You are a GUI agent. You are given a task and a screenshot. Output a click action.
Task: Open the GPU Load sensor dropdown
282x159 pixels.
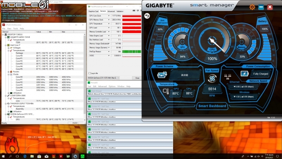tap(108, 28)
